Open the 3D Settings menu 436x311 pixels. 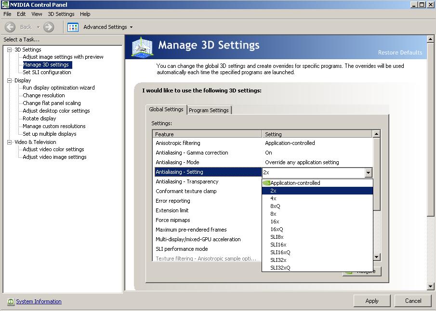(x=61, y=14)
